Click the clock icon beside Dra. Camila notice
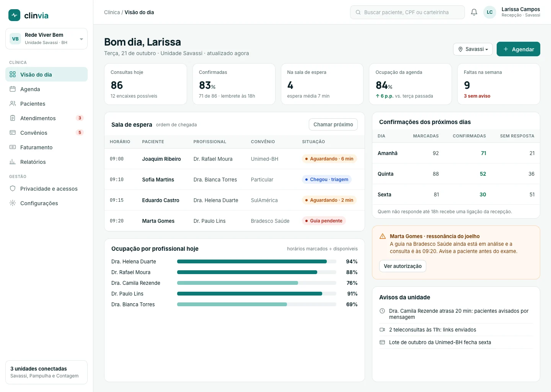The image size is (551, 392). (x=382, y=311)
